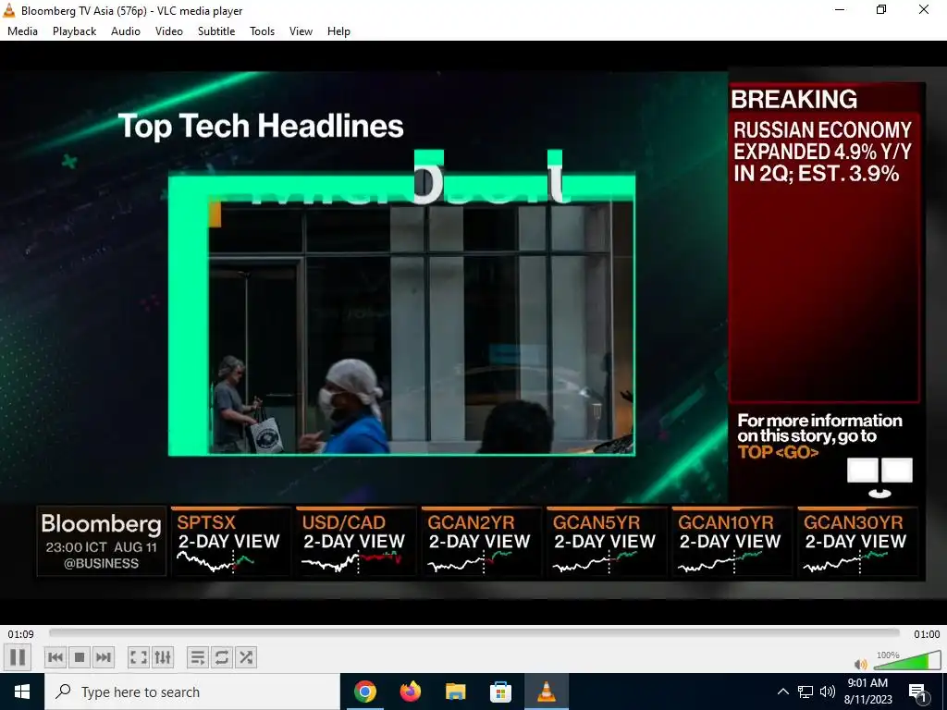Screen dimensions: 947x710
Task: Show hidden system tray icons
Action: [x=782, y=692]
